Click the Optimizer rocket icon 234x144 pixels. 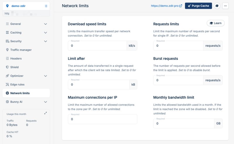tap(7, 76)
